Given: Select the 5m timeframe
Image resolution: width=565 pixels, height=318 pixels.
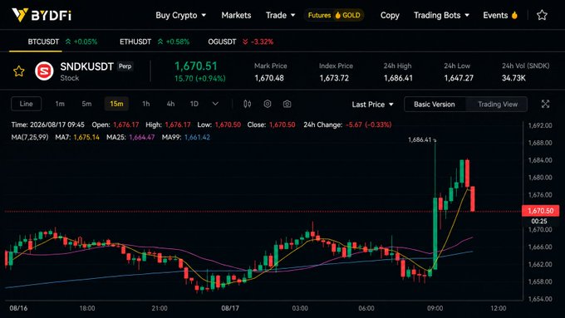Looking at the screenshot, I should click(86, 104).
